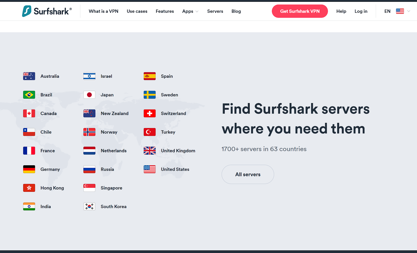Open the Singapore server link
Screen dimensions: 417x253
point(112,188)
